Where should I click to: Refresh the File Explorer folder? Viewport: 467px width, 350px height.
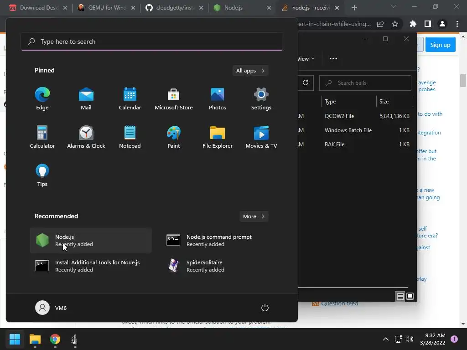coord(306,83)
